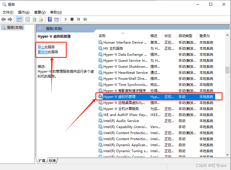Click gear icon beside Hyper-V 主机计算服务
The width and height of the screenshot is (231, 170).
[x=100, y=109]
